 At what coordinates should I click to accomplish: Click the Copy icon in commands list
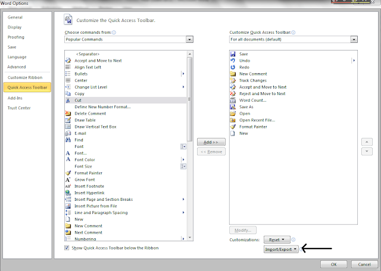coord(68,93)
